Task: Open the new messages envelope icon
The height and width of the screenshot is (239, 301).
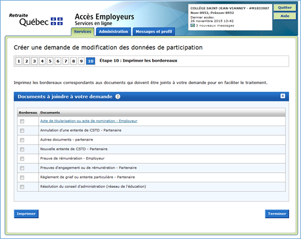Action: 192,25
